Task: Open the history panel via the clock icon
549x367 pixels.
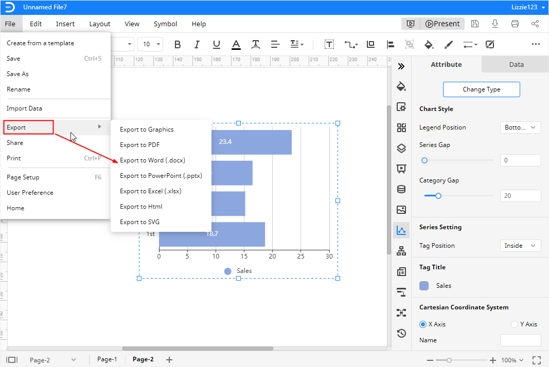Action: click(401, 333)
